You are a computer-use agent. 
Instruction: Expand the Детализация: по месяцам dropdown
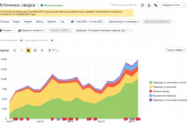127,22
